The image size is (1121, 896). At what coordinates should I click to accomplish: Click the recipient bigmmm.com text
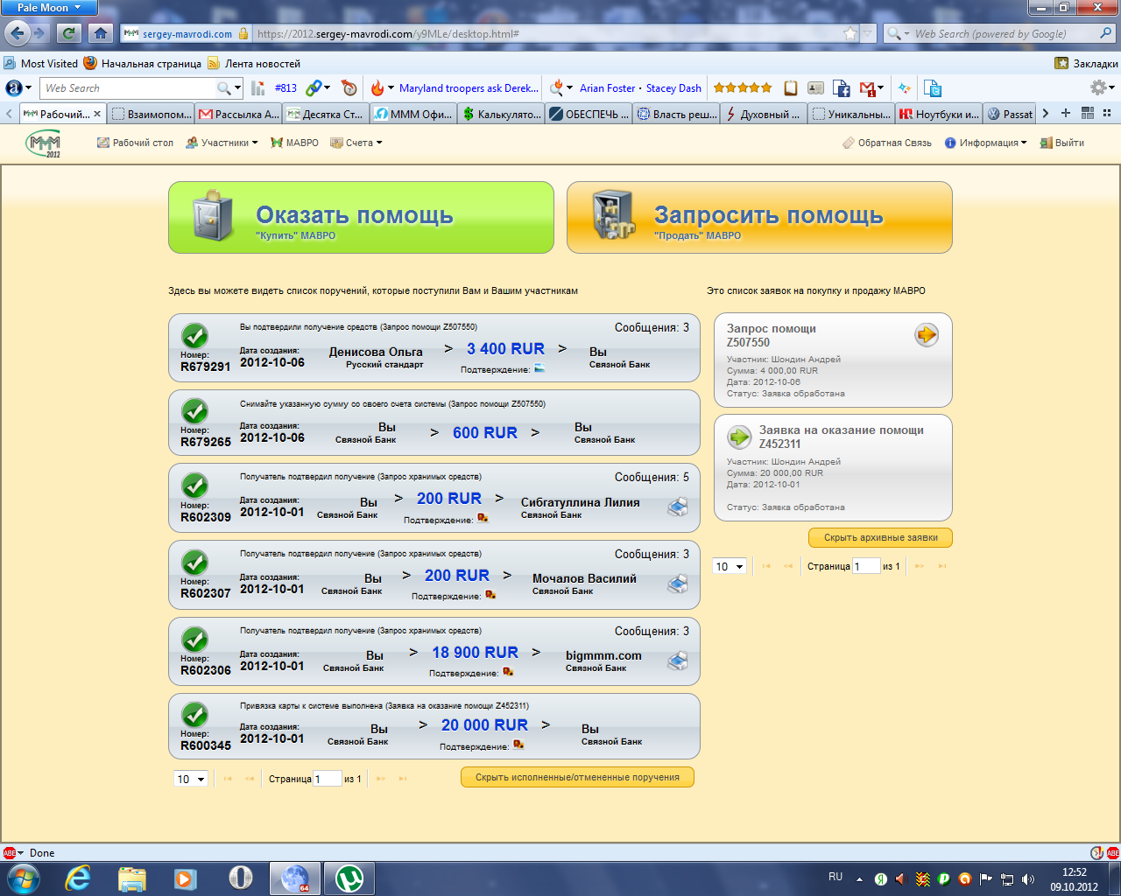[x=603, y=655]
